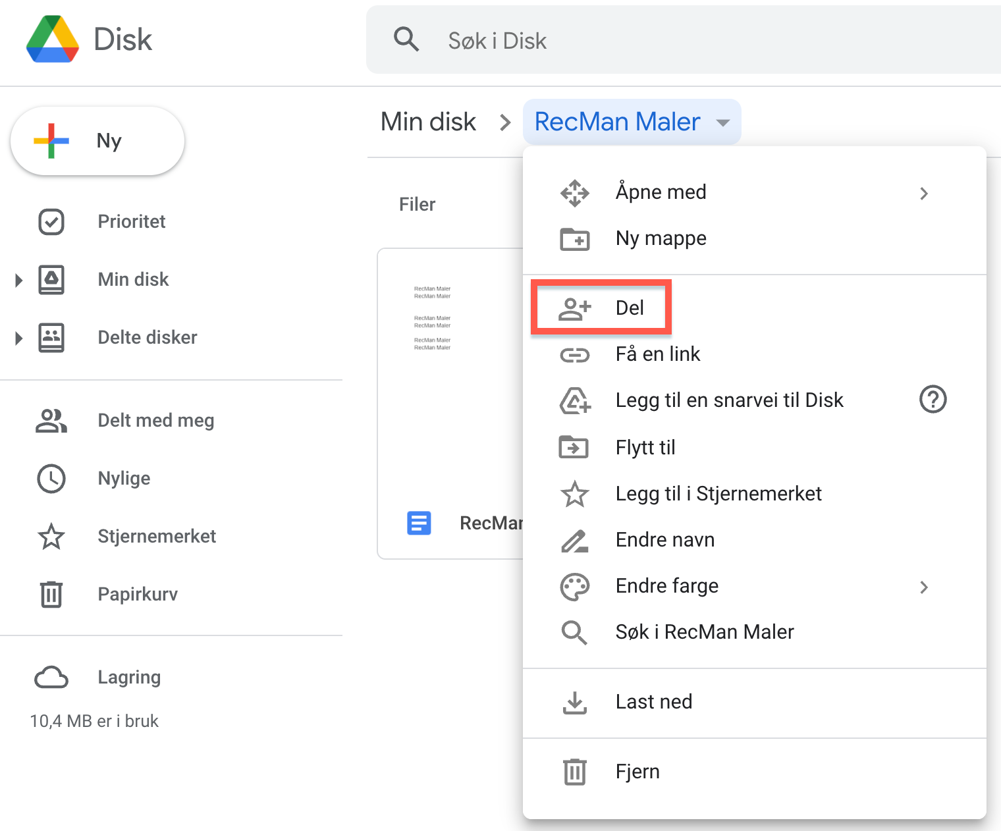Select Last ned to download folder

tap(653, 702)
